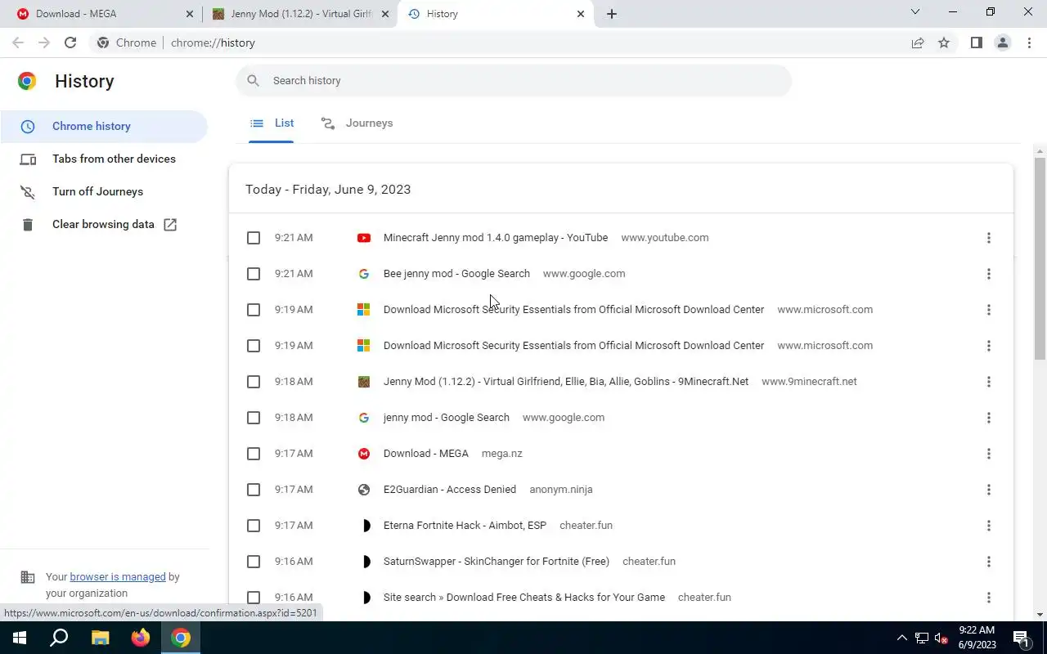This screenshot has width=1047, height=654.
Task: Click into the Search history field
Action: [x=514, y=80]
